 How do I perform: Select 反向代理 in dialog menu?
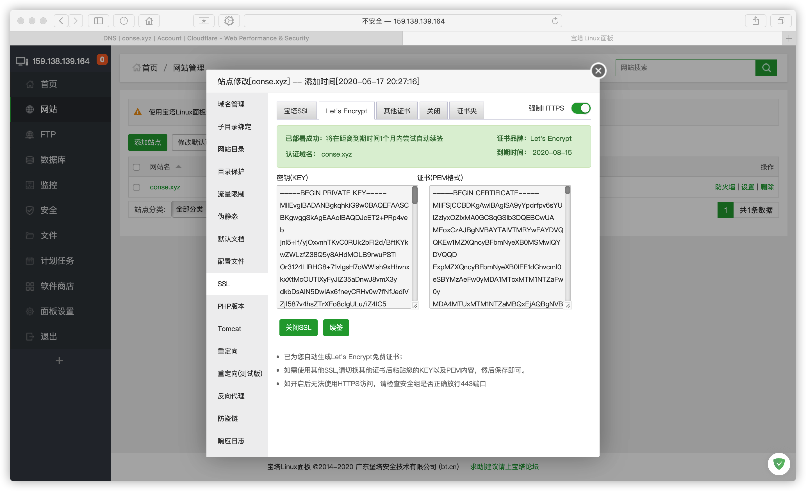(x=237, y=396)
